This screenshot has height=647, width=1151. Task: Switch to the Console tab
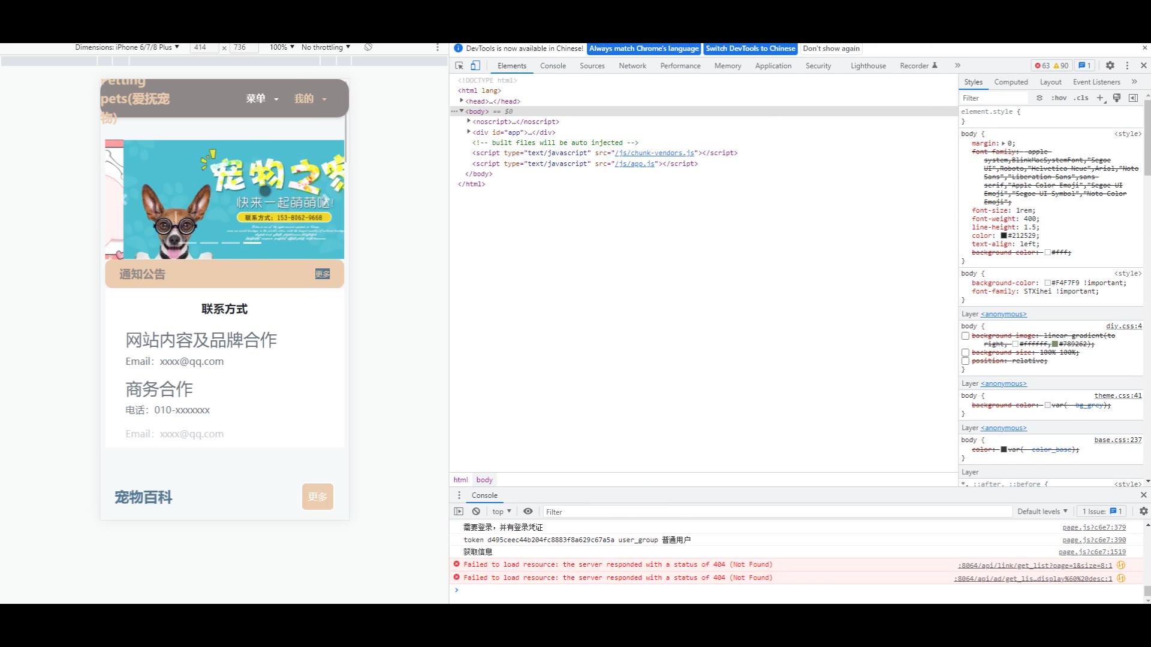coord(553,66)
